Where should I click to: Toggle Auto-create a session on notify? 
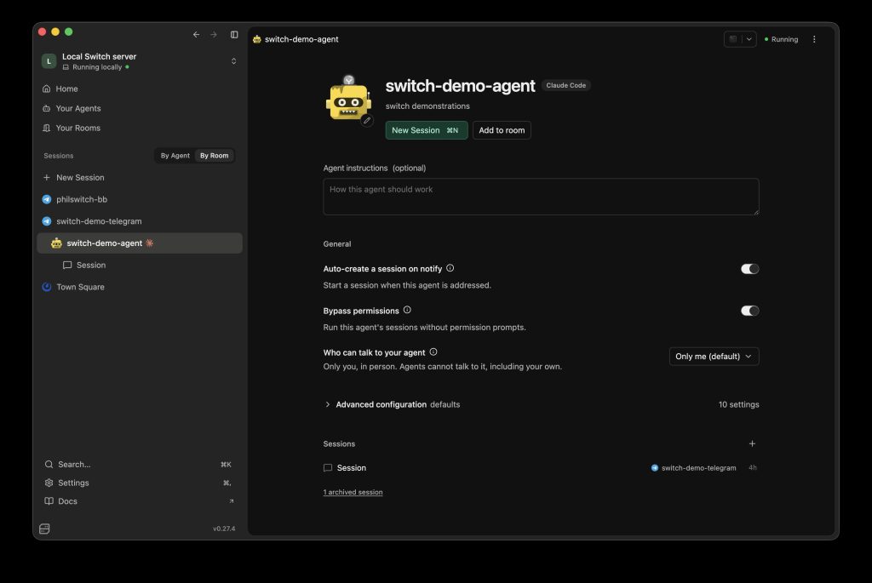point(749,269)
